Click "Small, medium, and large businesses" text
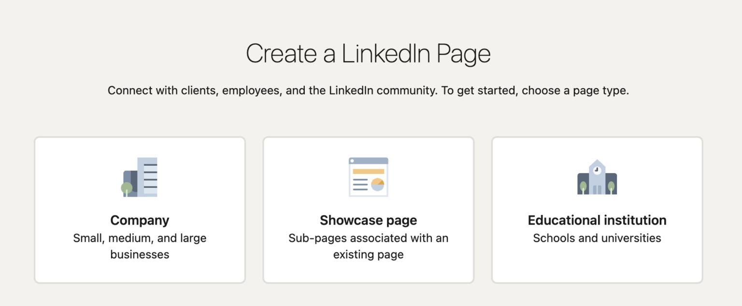 coord(140,246)
